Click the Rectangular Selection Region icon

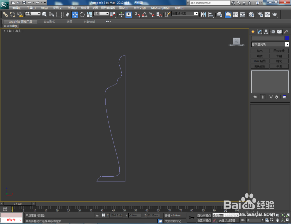(59, 14)
